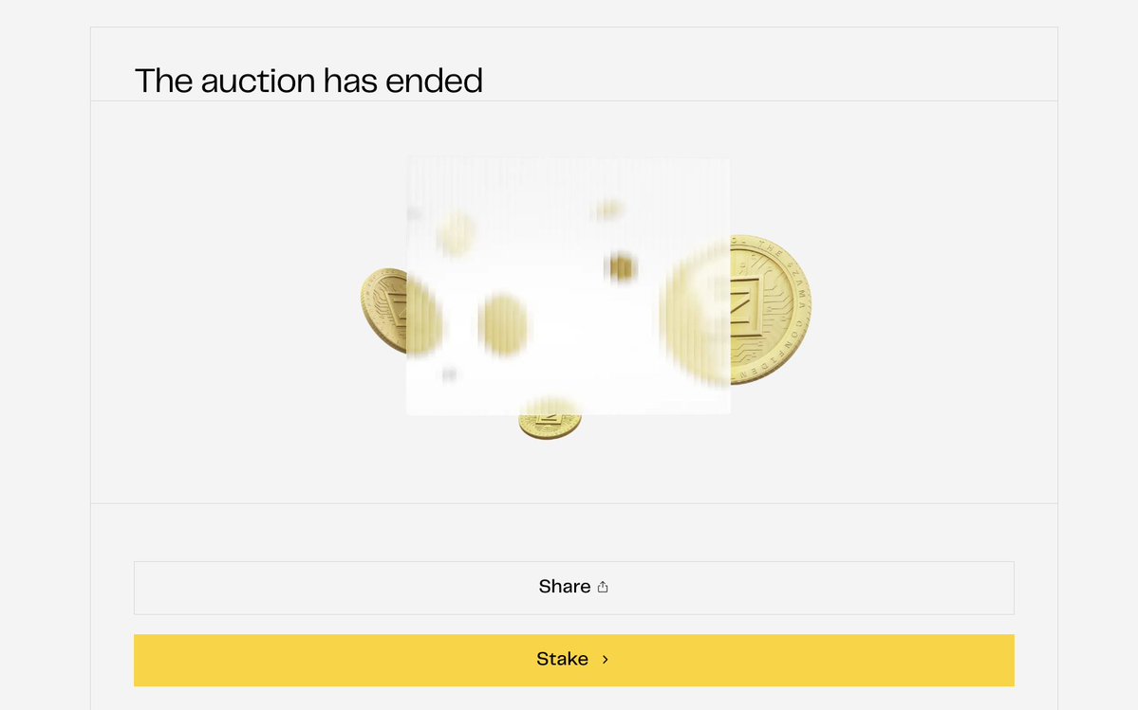Click the faint blurred coin at the panel's upper left

click(456, 232)
